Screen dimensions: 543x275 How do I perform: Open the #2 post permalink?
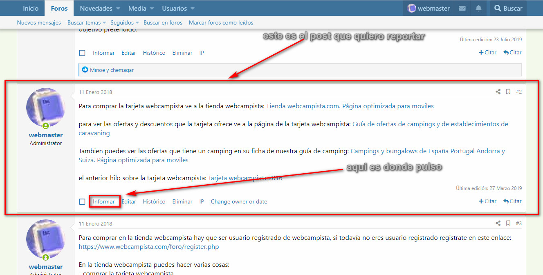coord(518,92)
